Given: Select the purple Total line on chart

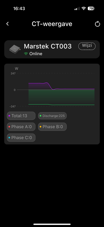Looking at the screenshot, I should (x=61, y=86).
